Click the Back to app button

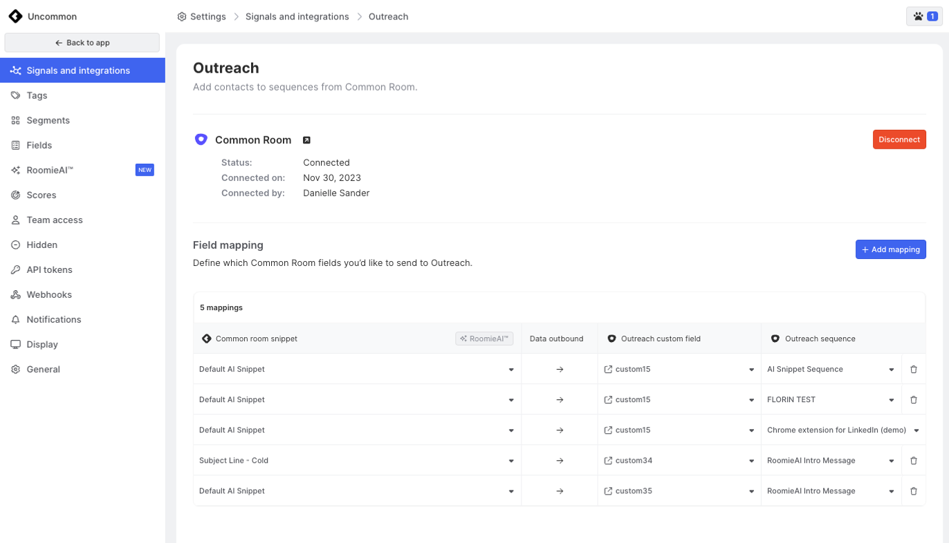pos(82,43)
